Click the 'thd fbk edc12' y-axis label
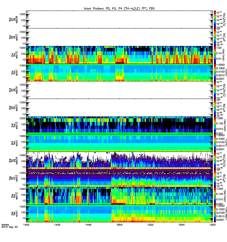This screenshot has height=242, width=227. tap(15, 125)
